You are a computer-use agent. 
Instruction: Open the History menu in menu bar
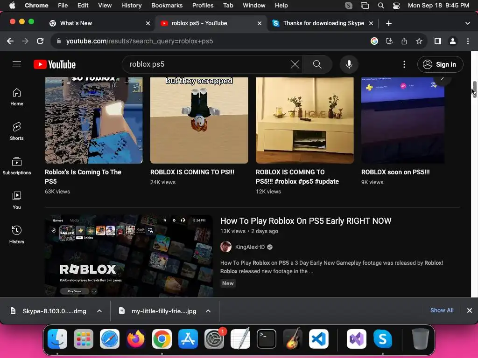pos(131,6)
